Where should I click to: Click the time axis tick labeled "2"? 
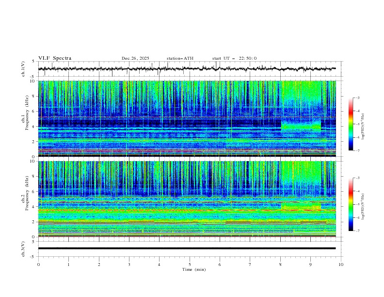coord(99,264)
